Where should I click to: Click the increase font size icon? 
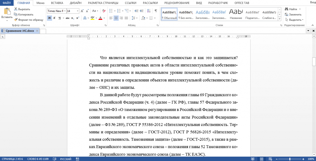(x=82, y=11)
